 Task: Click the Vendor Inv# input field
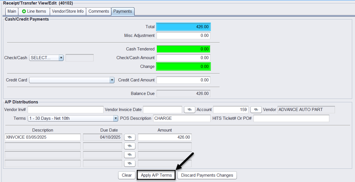pos(66,110)
